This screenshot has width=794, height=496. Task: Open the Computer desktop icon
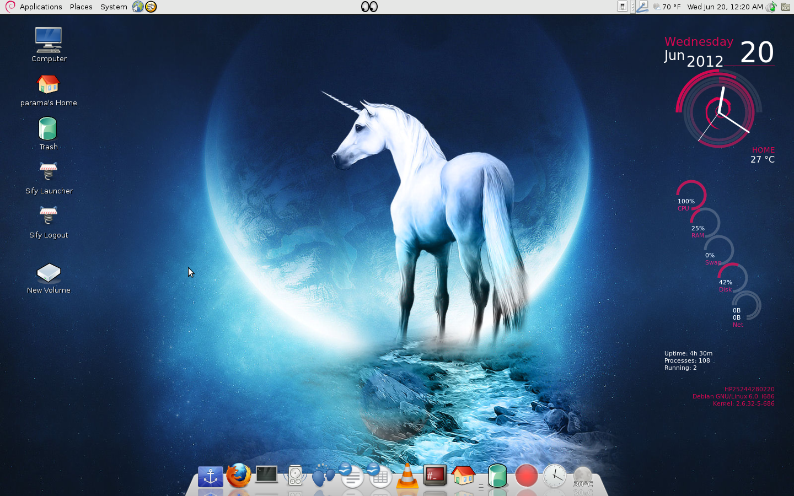[49, 45]
